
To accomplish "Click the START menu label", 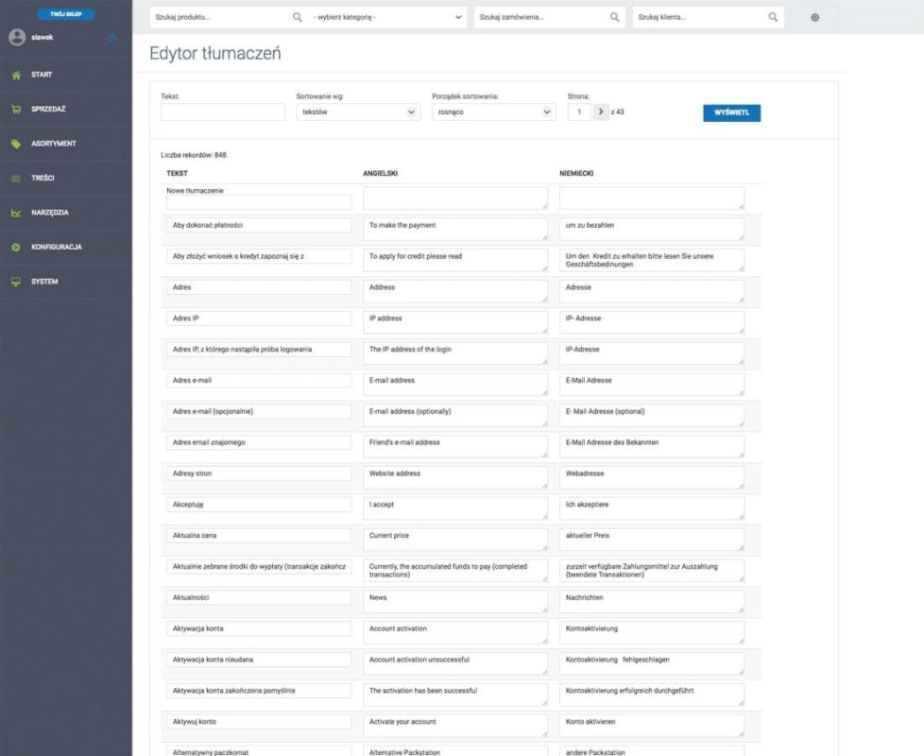I will click(x=42, y=75).
